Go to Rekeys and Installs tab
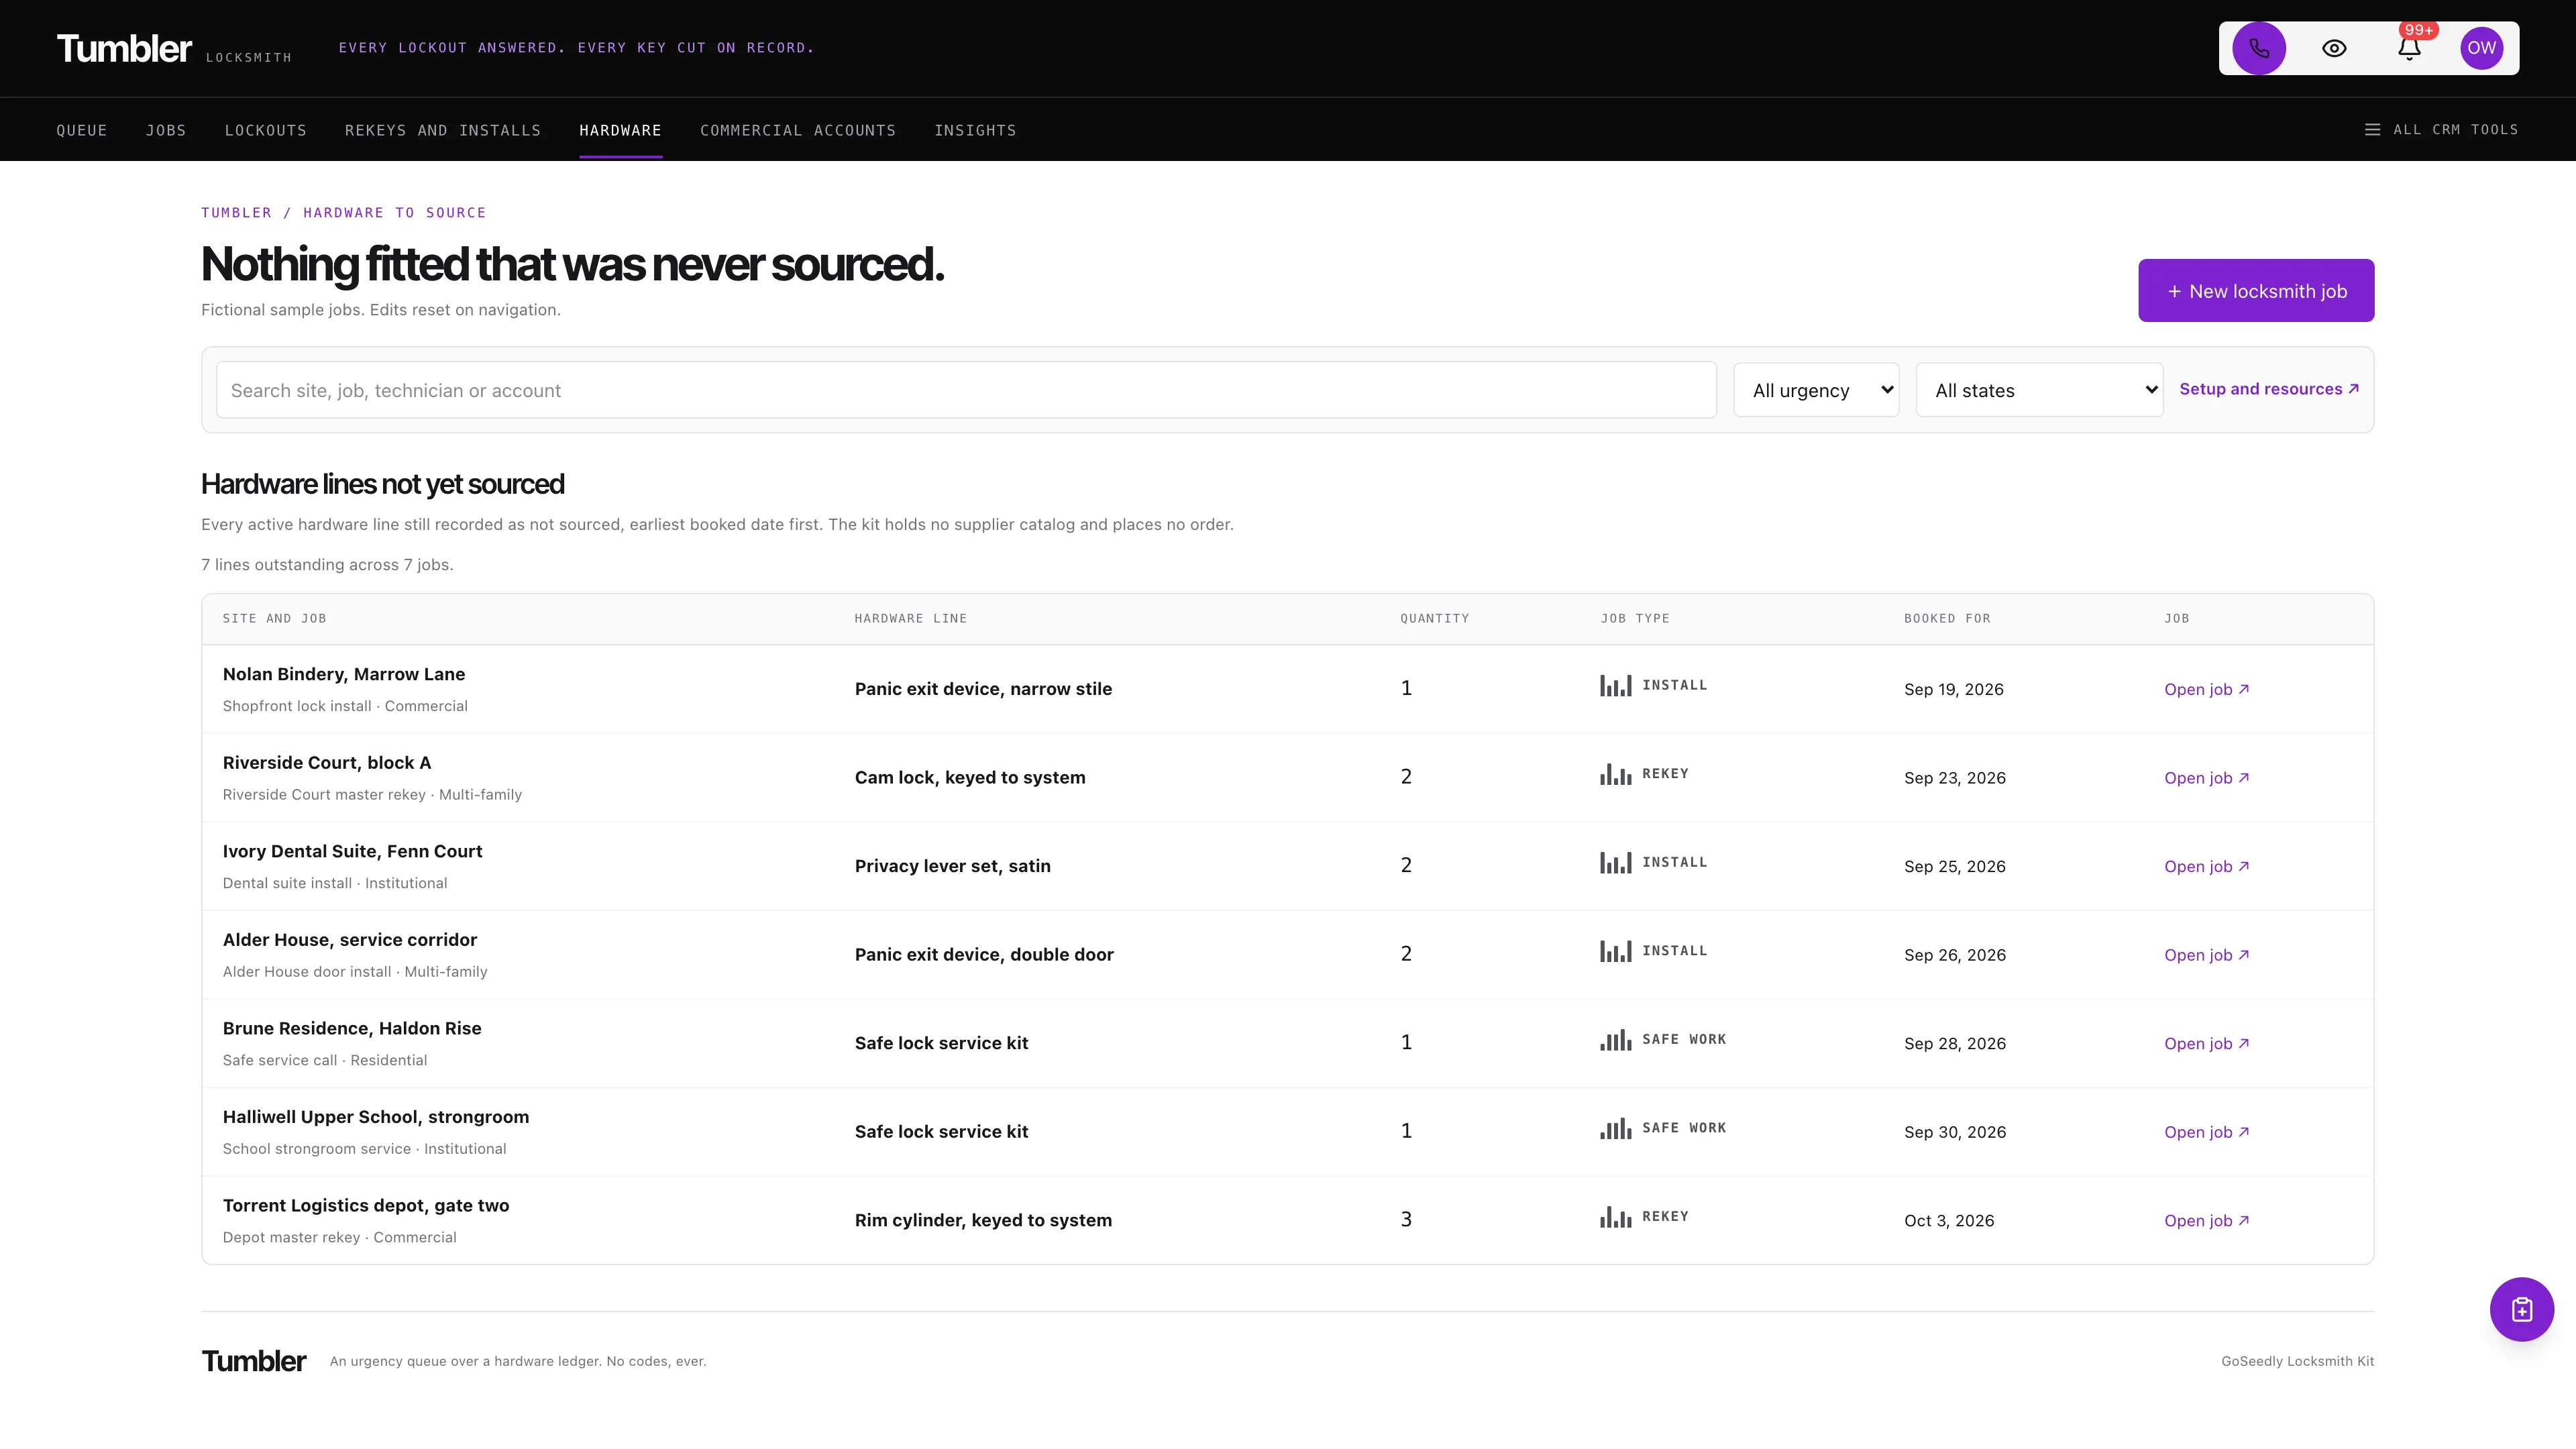This screenshot has width=2576, height=1449. pyautogui.click(x=443, y=130)
